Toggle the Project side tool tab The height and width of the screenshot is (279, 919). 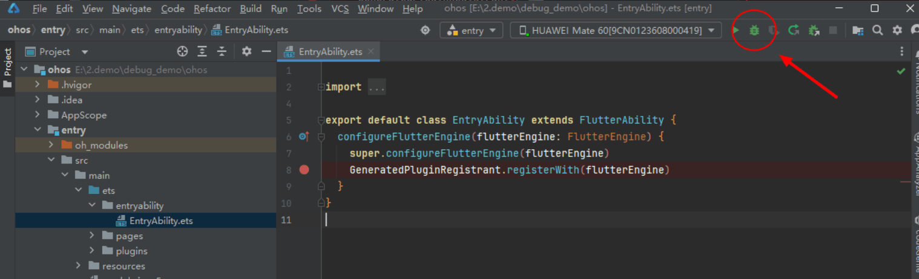coord(7,68)
